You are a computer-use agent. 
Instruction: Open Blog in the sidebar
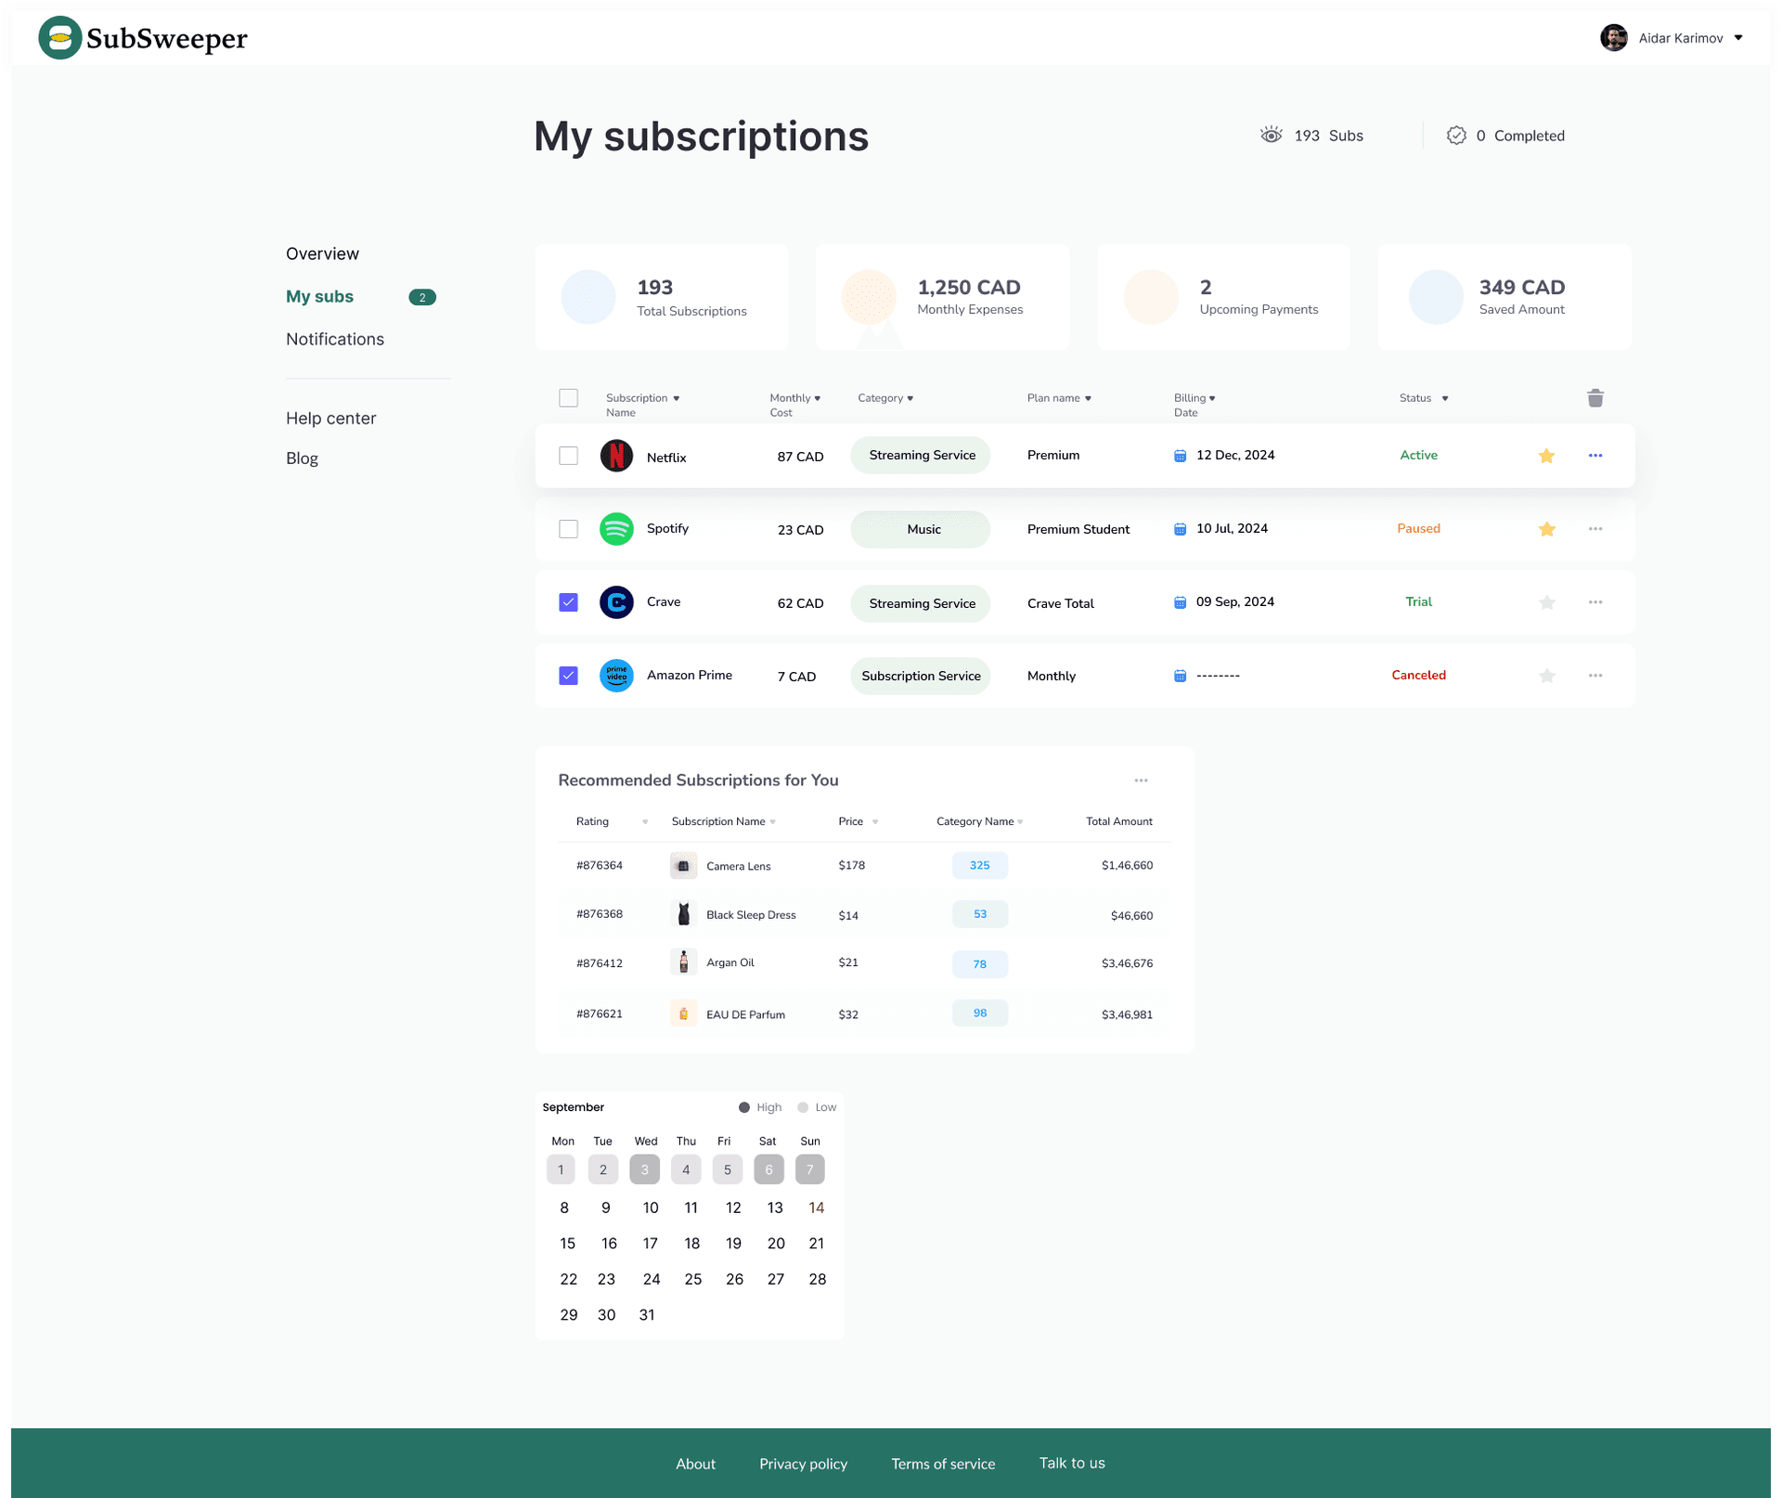[302, 458]
